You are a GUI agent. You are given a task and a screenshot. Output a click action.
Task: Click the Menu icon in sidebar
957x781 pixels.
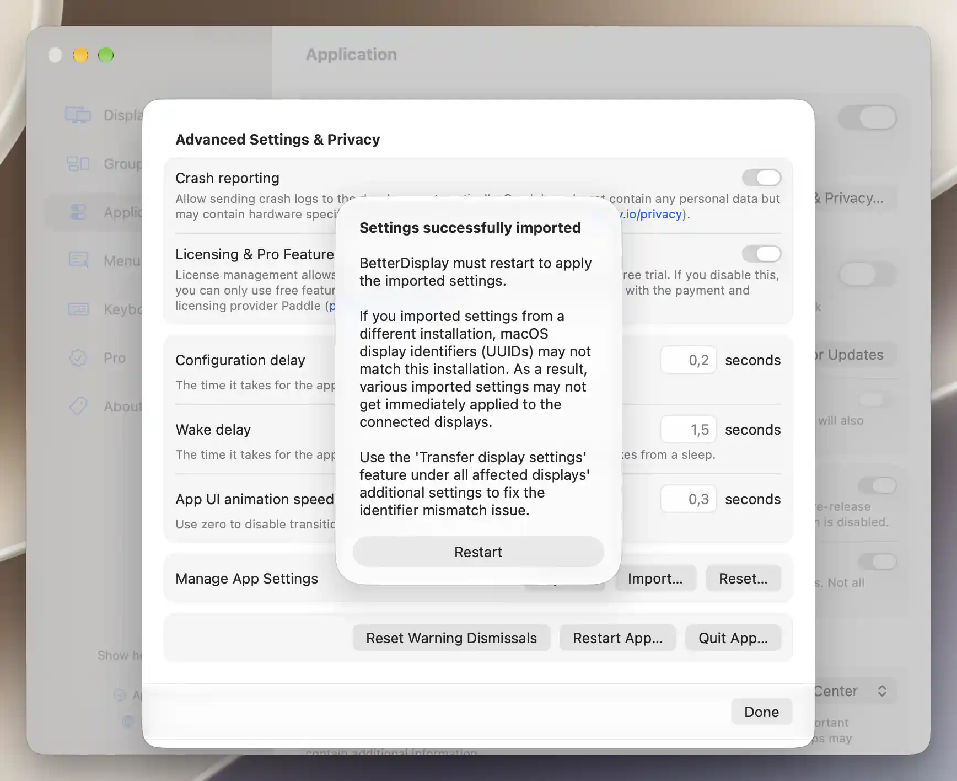(78, 260)
